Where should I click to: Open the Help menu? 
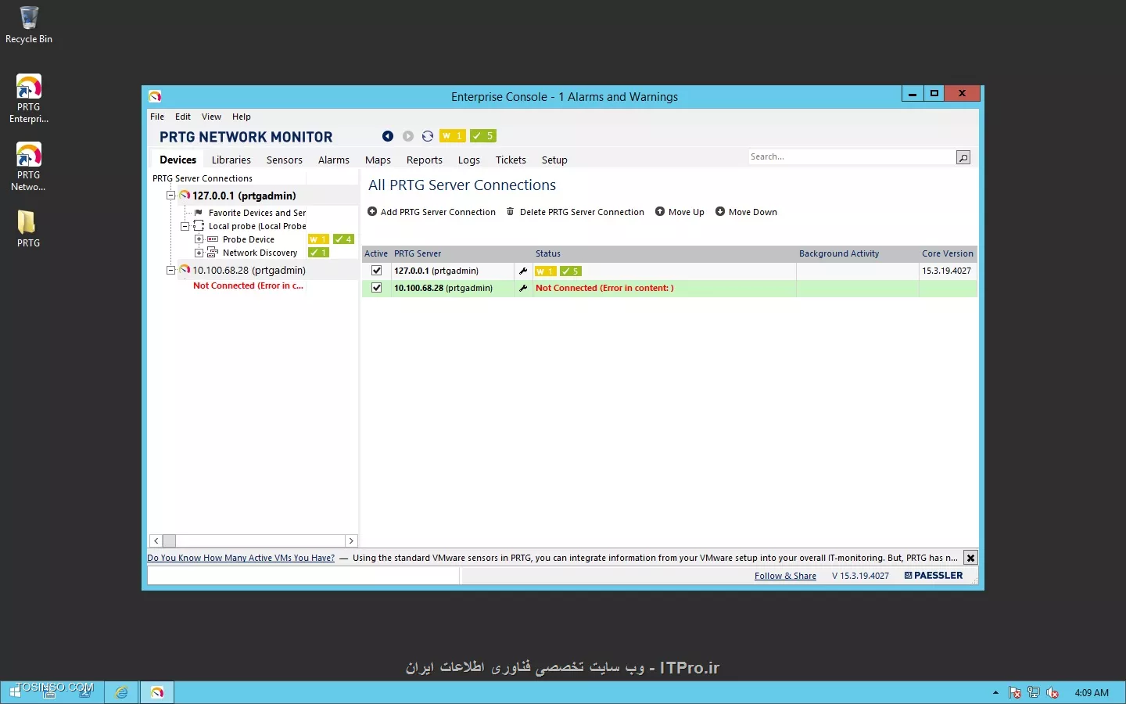[x=242, y=117]
